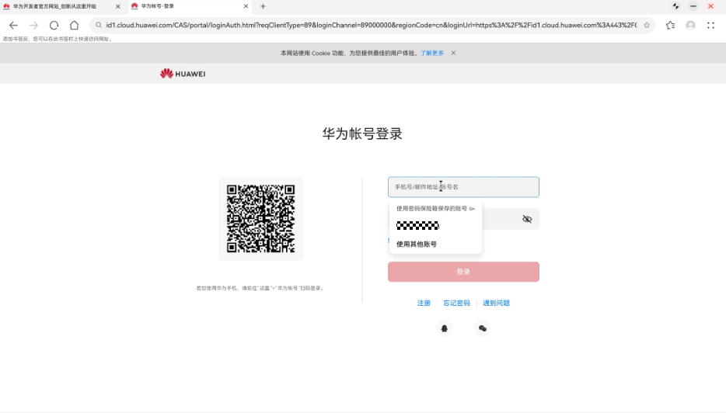Focus the phone/email account input field
Screen dimensions: 726x413
(463, 187)
